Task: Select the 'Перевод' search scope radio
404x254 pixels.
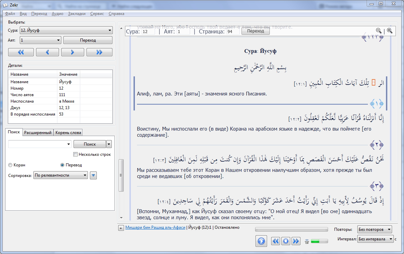Action: coord(62,165)
